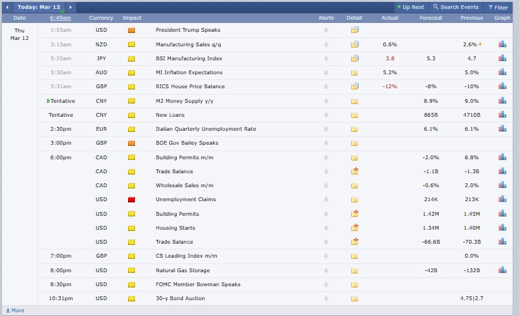Open detail folder for Canadian Trade Balance

click(x=355, y=171)
